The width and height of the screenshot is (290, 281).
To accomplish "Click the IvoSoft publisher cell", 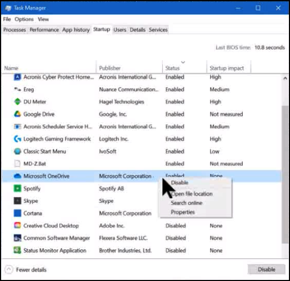I will pos(108,151).
